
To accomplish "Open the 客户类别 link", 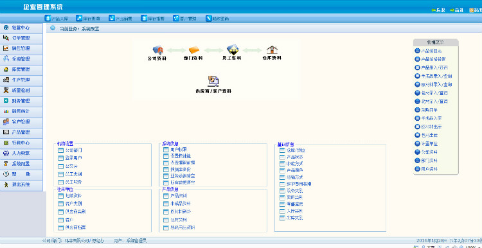I will pos(73,204).
